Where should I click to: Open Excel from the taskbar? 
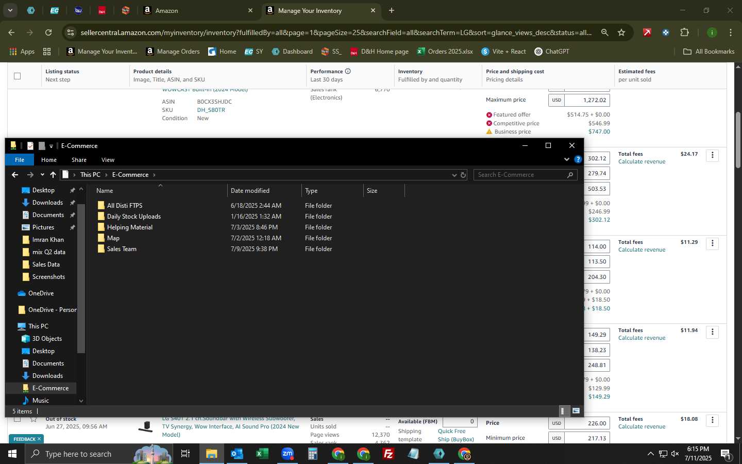262,454
